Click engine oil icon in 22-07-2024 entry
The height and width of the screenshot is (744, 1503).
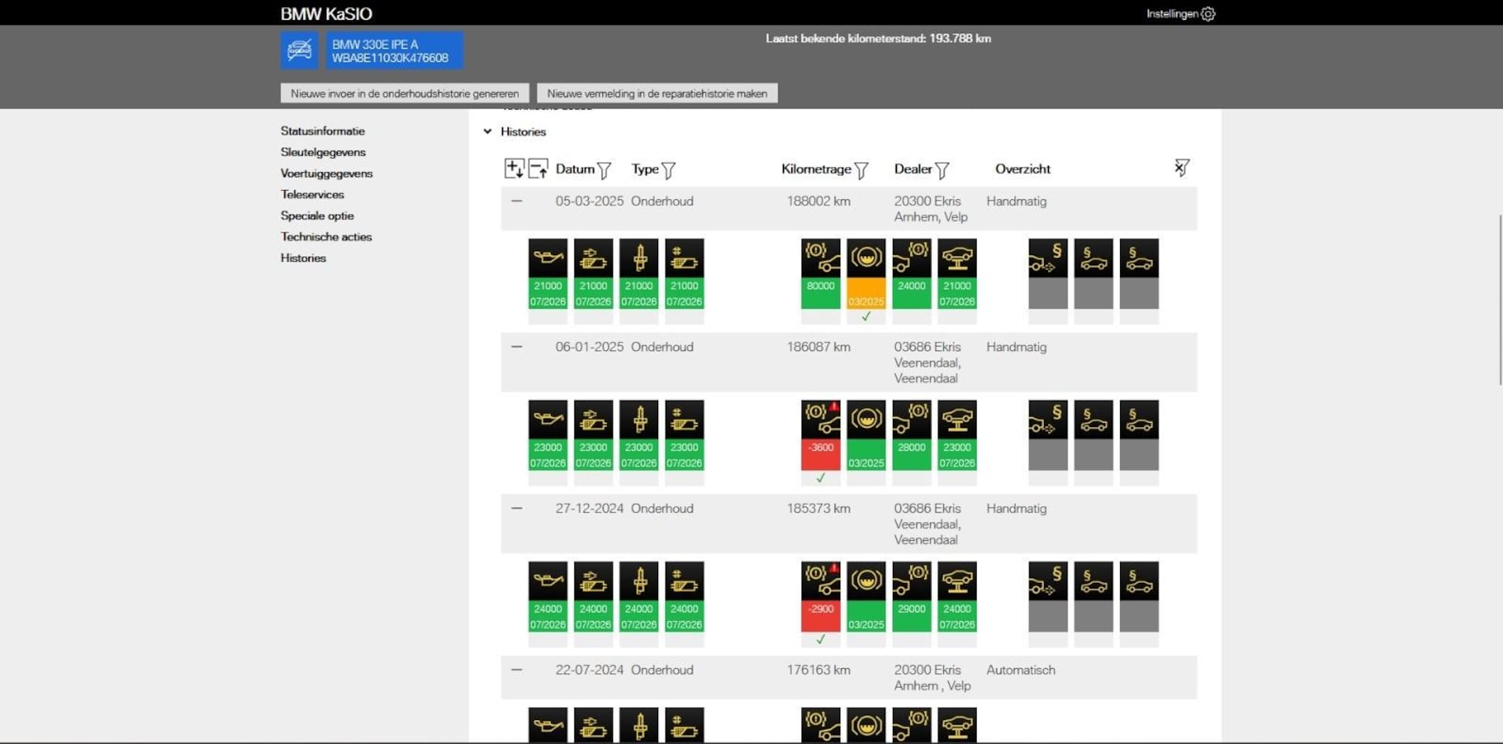pyautogui.click(x=548, y=725)
